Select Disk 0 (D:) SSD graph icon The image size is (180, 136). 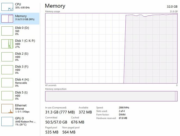pyautogui.click(x=7, y=31)
